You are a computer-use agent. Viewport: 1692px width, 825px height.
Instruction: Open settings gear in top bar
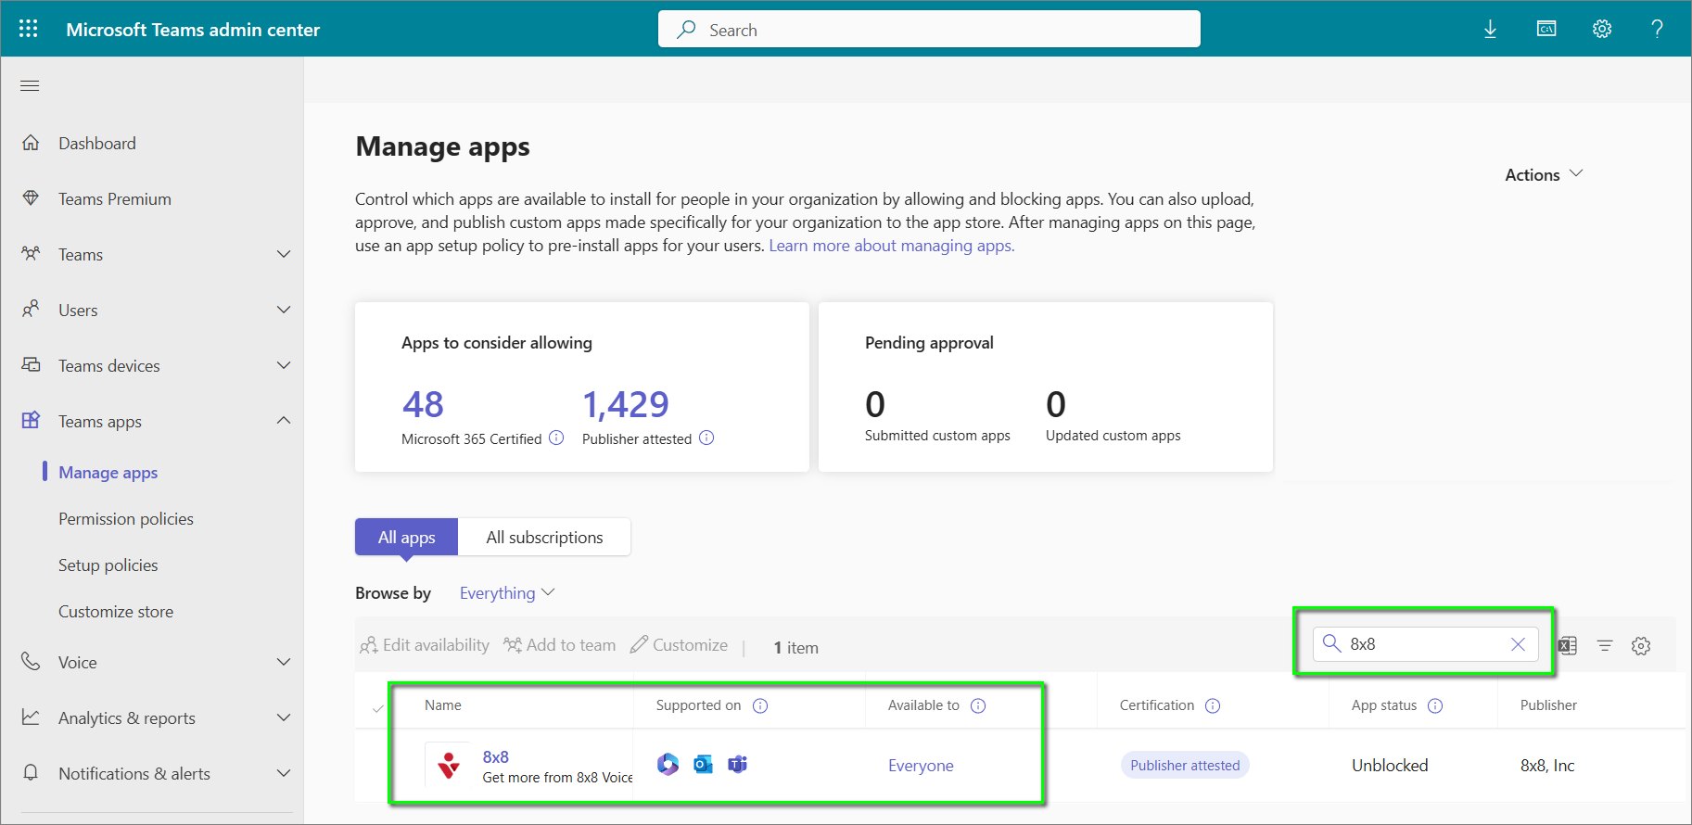[1601, 29]
